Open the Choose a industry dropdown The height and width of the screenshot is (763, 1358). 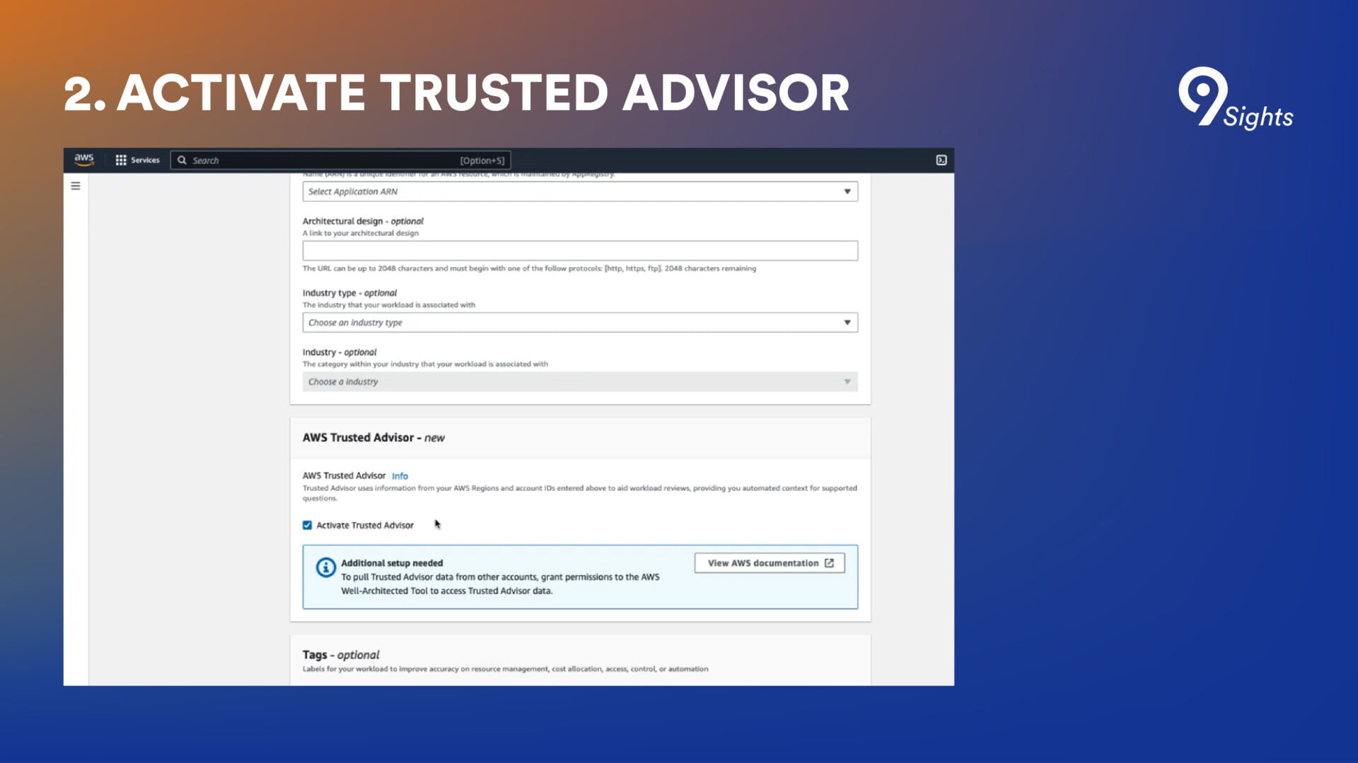580,381
